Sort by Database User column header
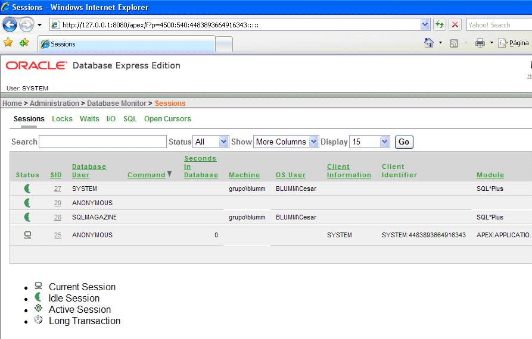The width and height of the screenshot is (532, 339). 89,171
